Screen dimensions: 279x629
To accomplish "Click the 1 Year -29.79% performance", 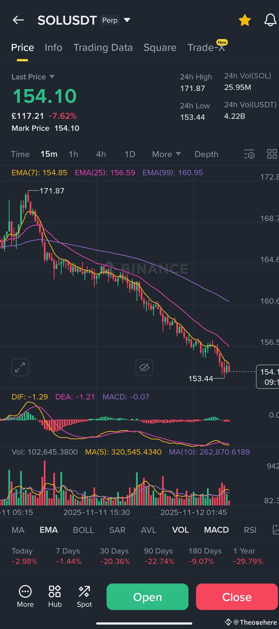I will click(248, 556).
